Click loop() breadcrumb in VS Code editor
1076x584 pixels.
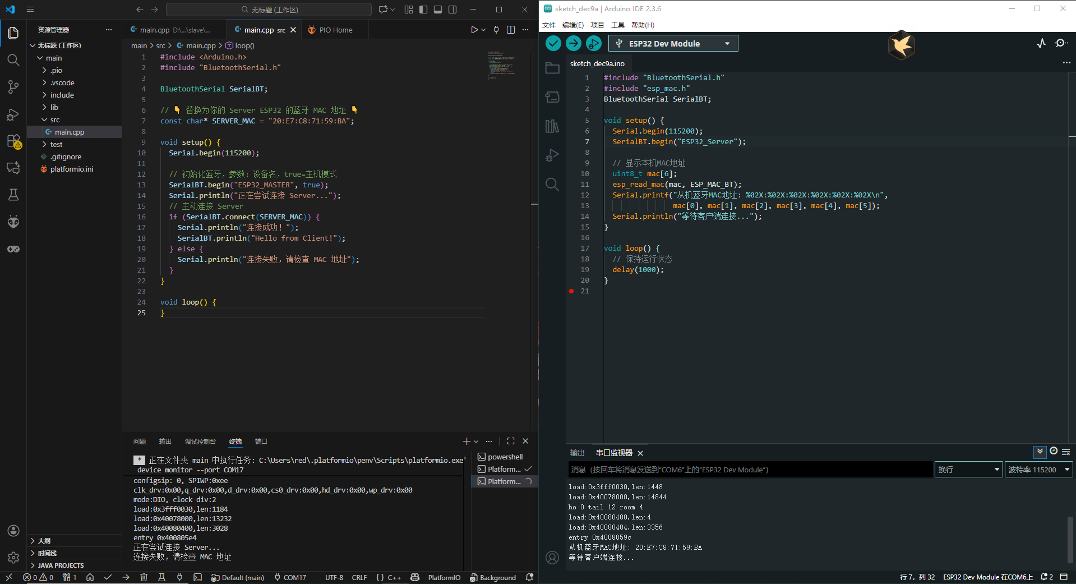pos(240,45)
